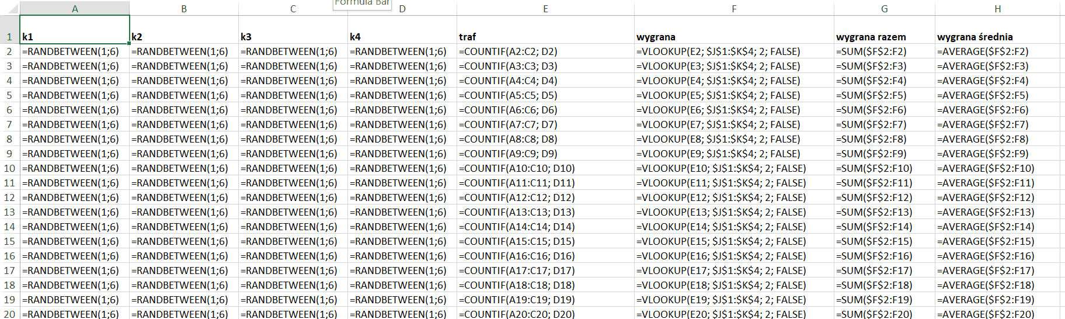
Task: Click the column G header
Action: [x=884, y=9]
